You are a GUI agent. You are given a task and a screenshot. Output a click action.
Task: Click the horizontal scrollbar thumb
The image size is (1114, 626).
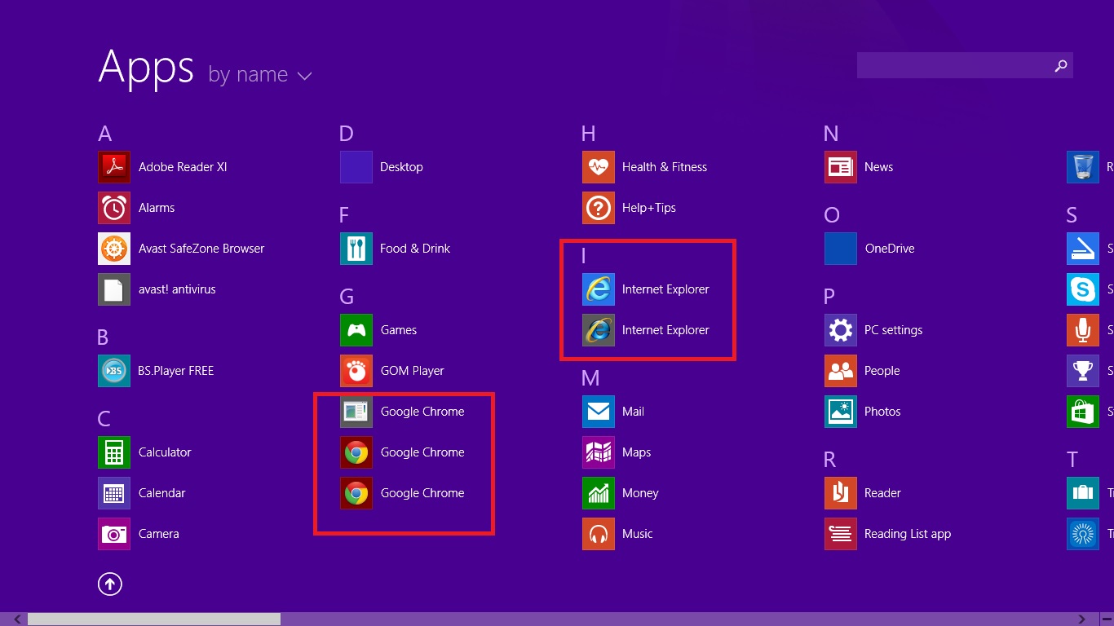(x=154, y=619)
